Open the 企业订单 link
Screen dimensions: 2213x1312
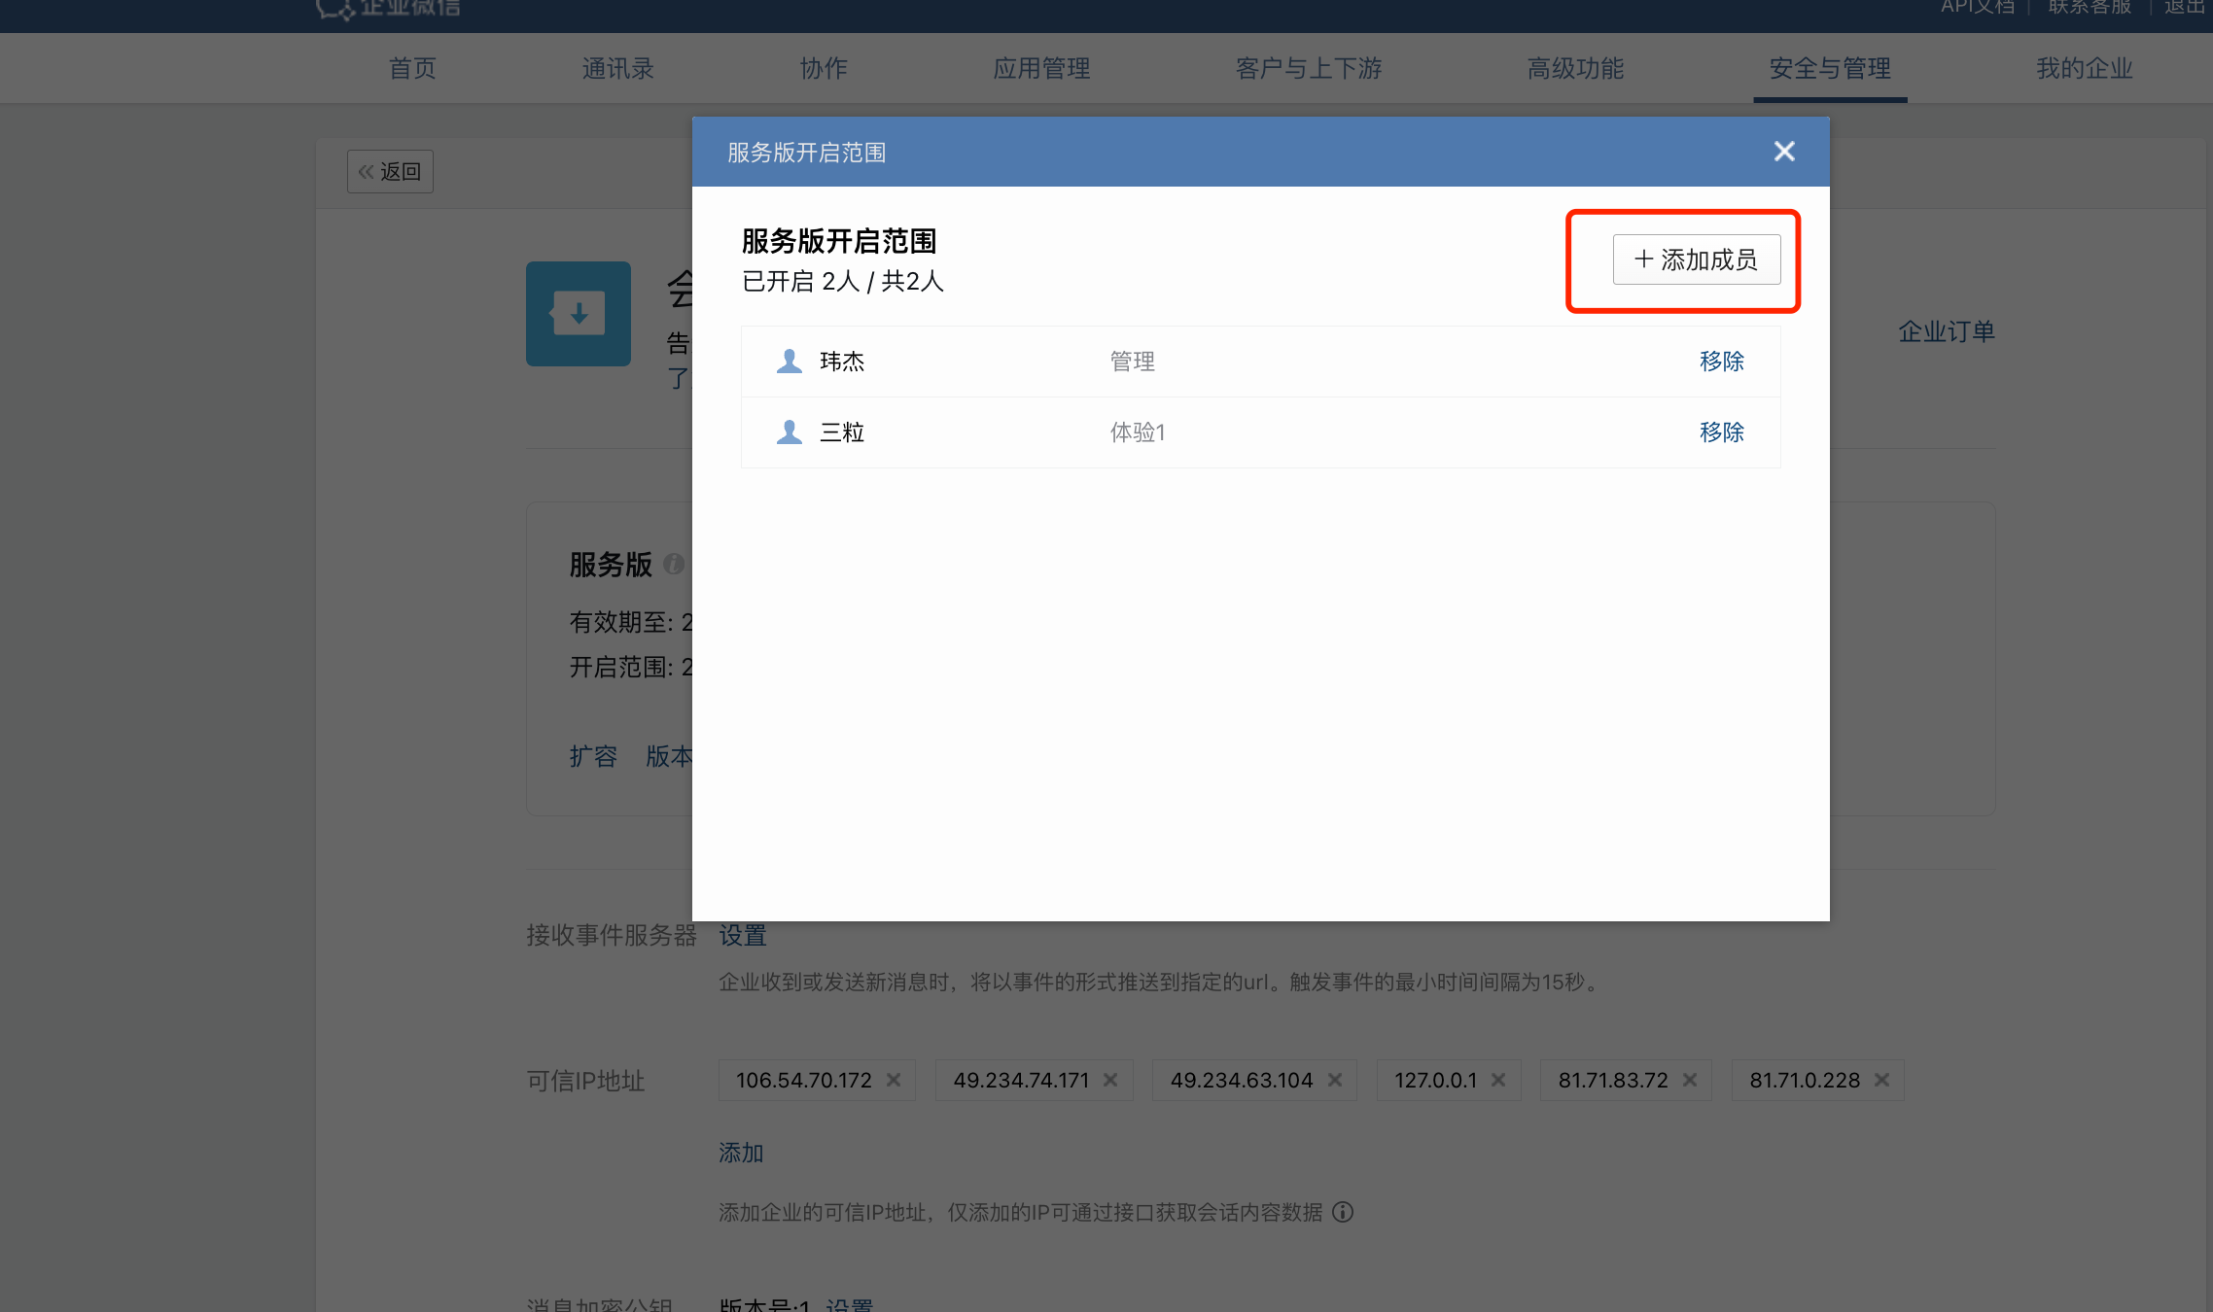click(x=1947, y=332)
